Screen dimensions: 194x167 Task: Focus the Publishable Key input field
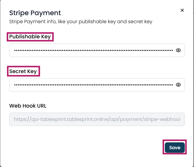click(97, 50)
